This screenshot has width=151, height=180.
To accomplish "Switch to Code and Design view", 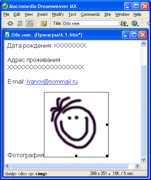I will pyautogui.click(x=20, y=23).
